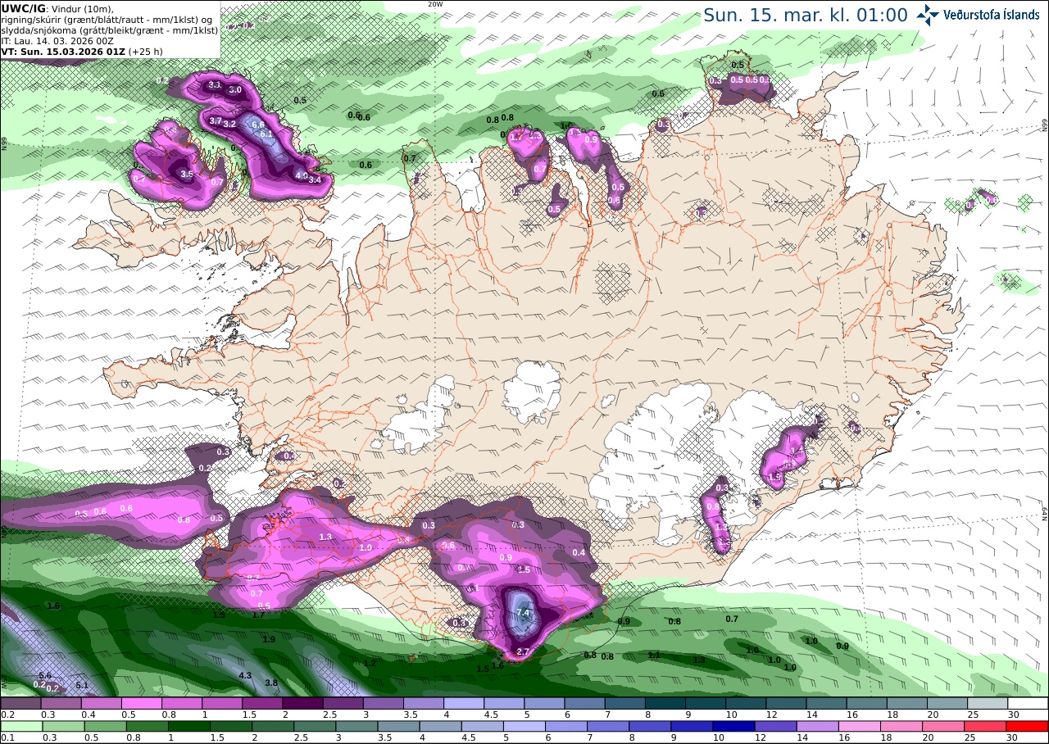Click the 'UWC/IG' model label
1049x744 pixels.
pyautogui.click(x=23, y=8)
